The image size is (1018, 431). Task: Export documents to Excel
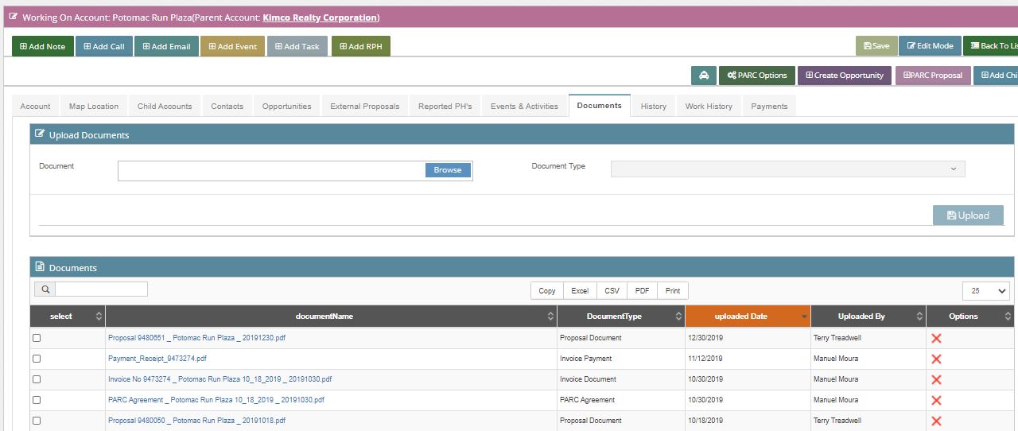tap(580, 290)
